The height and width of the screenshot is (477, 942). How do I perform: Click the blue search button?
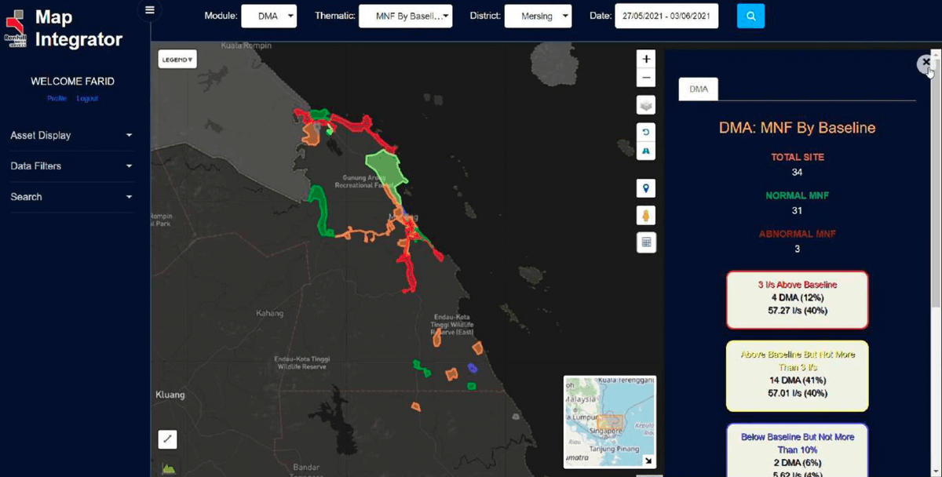(750, 16)
